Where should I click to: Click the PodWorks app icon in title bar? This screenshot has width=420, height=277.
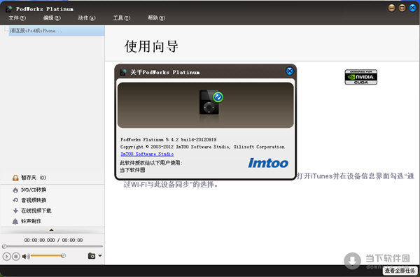9,9
